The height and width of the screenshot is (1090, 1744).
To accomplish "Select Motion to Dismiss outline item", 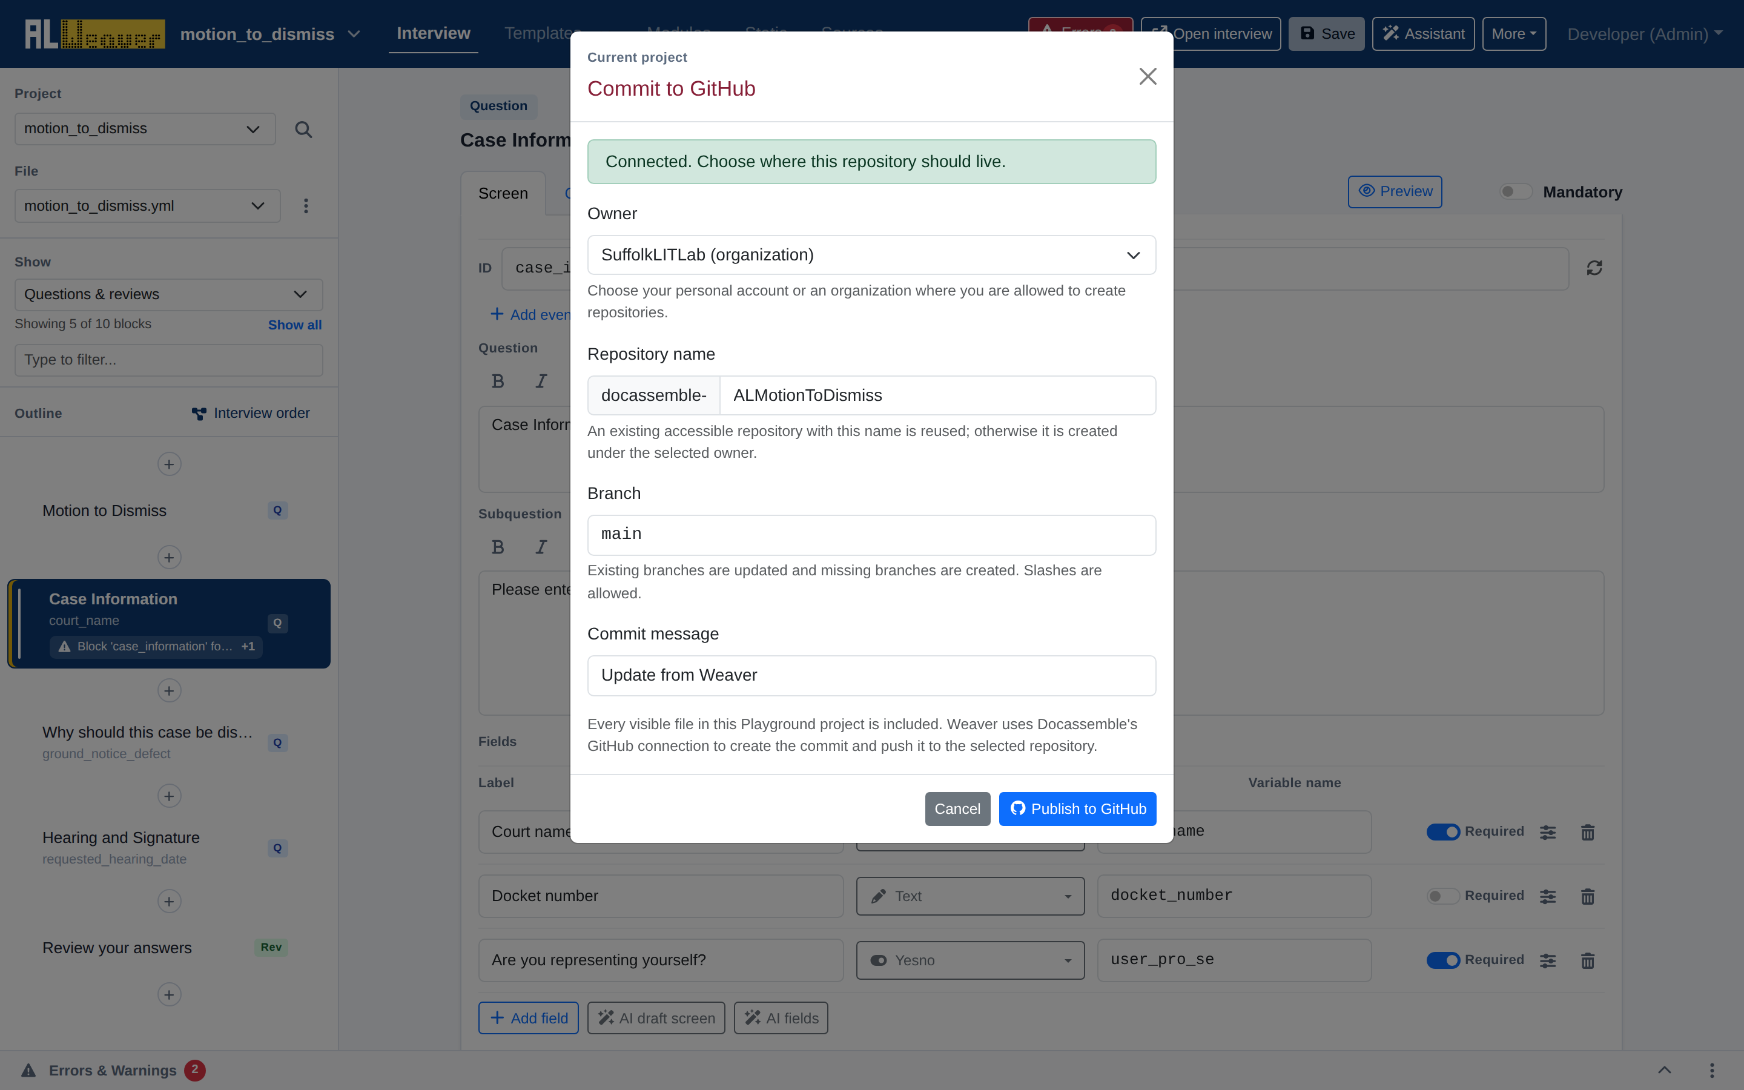I will coord(168,510).
